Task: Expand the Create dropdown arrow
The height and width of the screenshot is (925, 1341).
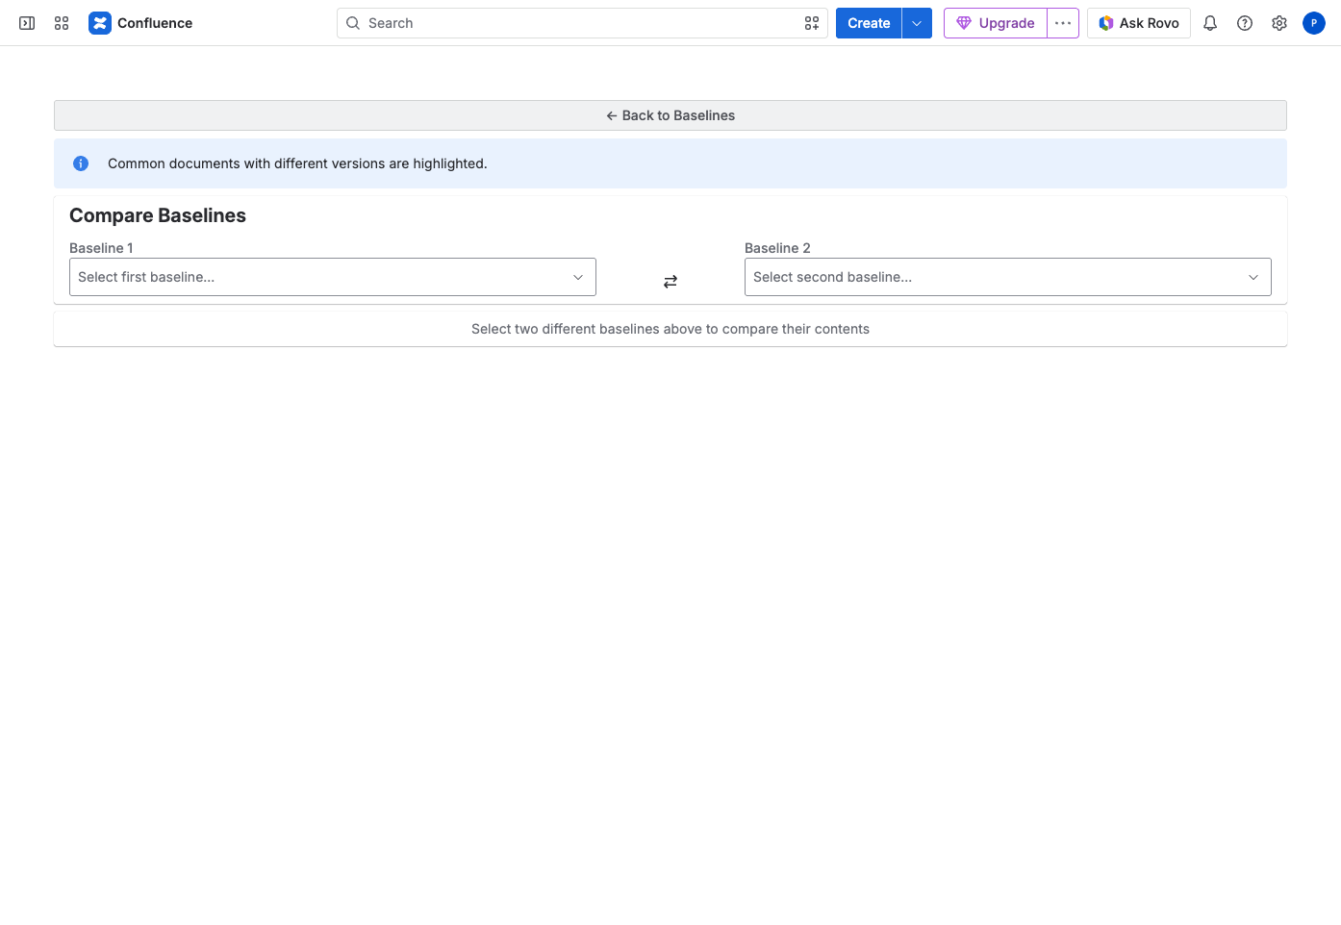Action: point(917,23)
